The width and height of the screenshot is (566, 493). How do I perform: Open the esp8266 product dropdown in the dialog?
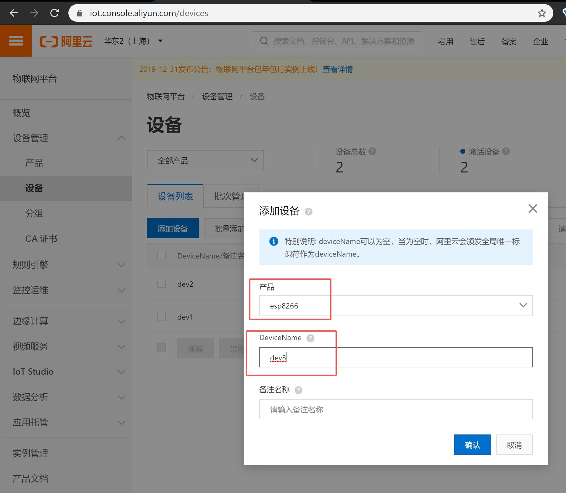point(522,305)
